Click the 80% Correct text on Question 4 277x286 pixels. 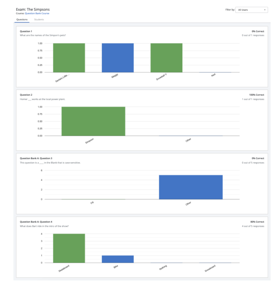point(257,222)
